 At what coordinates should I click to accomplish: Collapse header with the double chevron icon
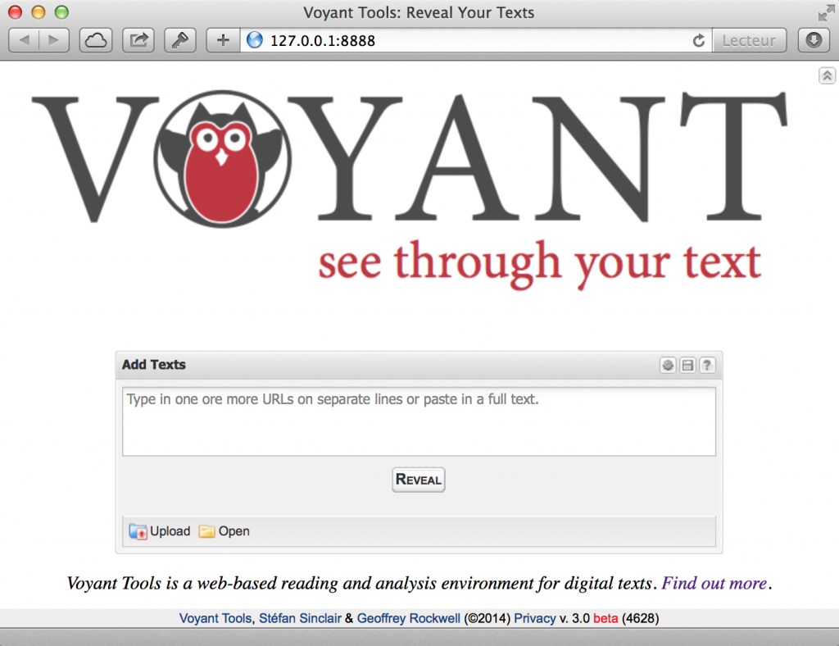pyautogui.click(x=827, y=75)
